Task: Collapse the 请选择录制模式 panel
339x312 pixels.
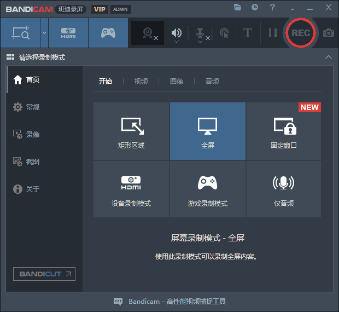Action: (x=328, y=57)
